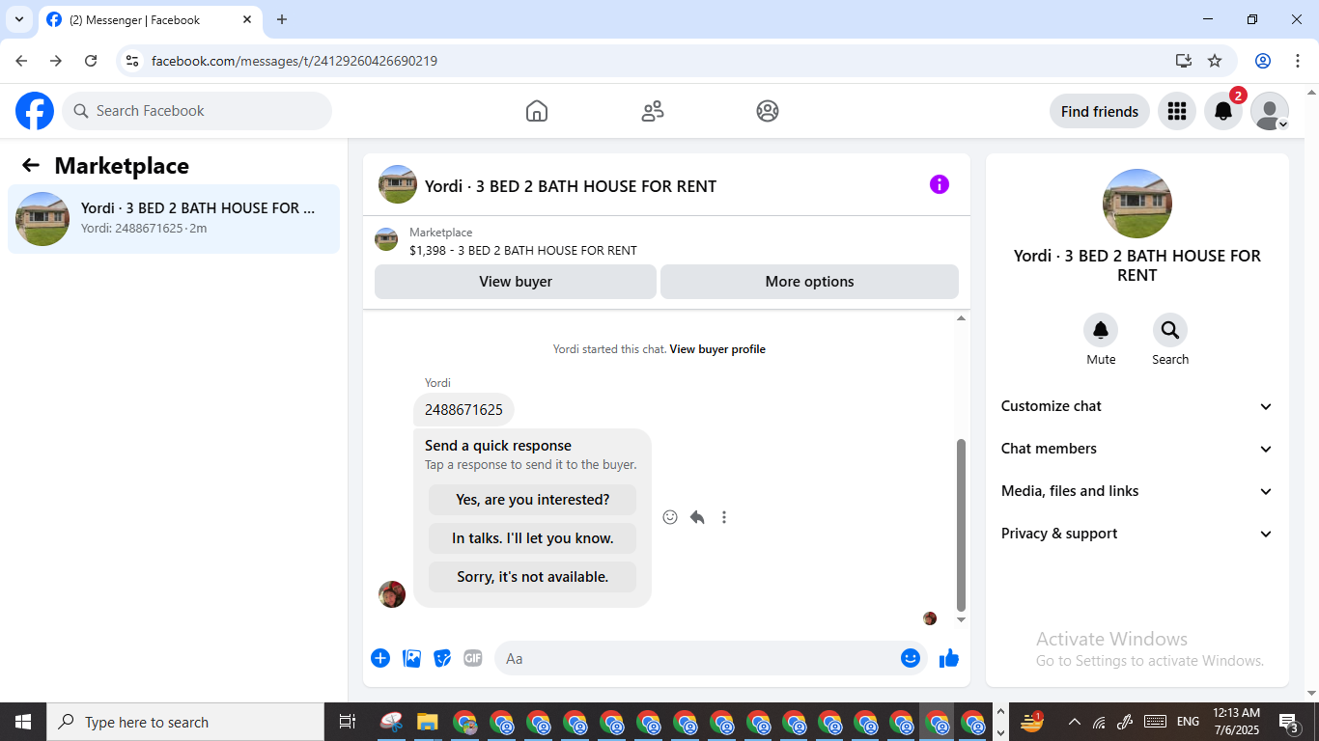1319x741 pixels.
Task: Show hidden system tray icons
Action: point(1074,722)
